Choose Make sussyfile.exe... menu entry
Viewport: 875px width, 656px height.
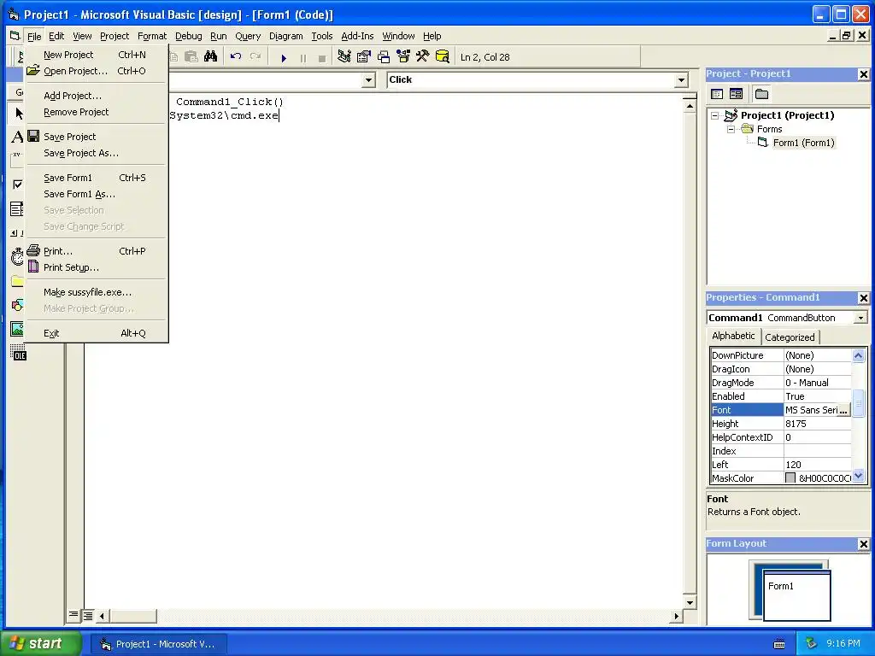click(96, 292)
